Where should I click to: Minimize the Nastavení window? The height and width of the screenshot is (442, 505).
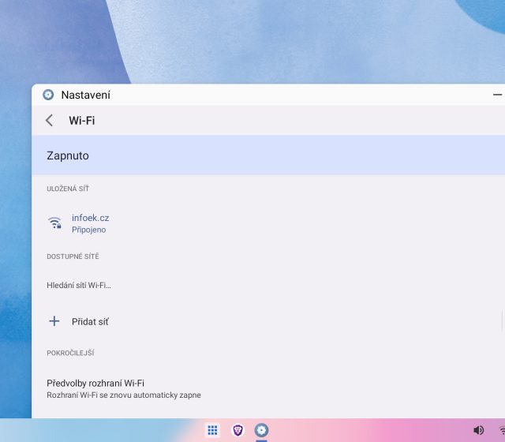pyautogui.click(x=496, y=95)
